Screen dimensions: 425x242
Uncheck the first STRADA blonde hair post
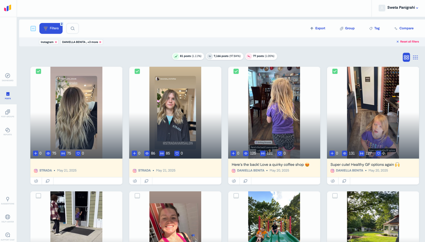pos(38,71)
